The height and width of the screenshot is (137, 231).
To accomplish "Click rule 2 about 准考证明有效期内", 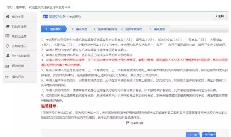I will coord(84,50).
